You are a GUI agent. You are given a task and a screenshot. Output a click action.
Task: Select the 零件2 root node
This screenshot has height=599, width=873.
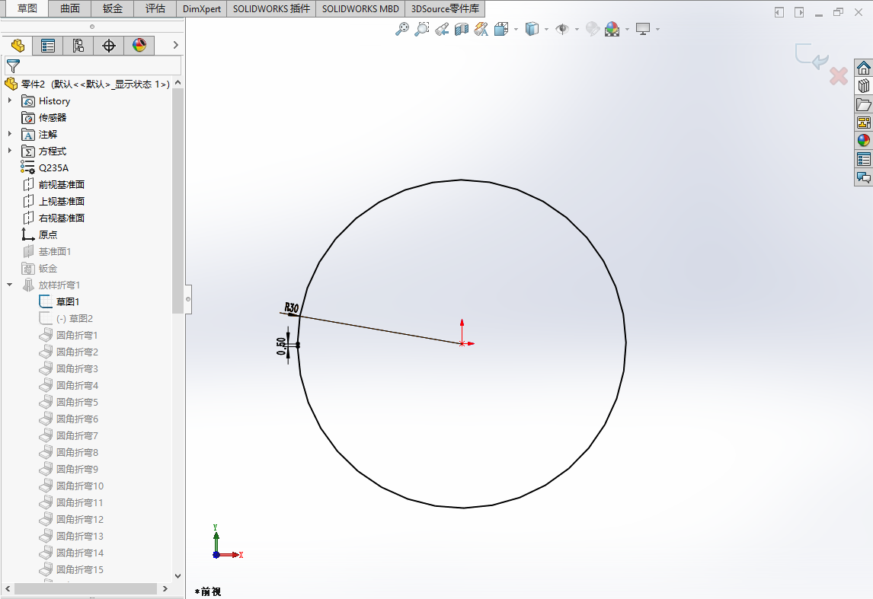pyautogui.click(x=87, y=84)
